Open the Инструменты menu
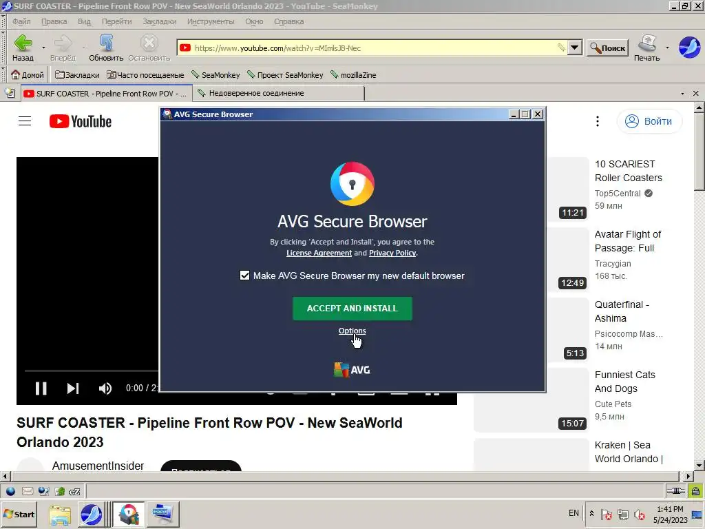 pyautogui.click(x=211, y=21)
